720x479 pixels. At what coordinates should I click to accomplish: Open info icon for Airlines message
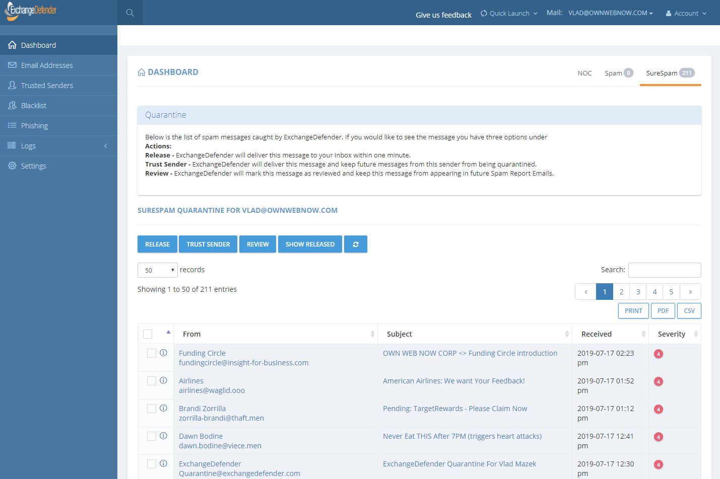pos(163,380)
